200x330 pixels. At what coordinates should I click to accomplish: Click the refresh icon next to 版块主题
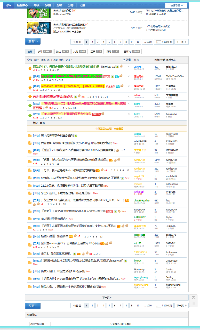point(44,123)
